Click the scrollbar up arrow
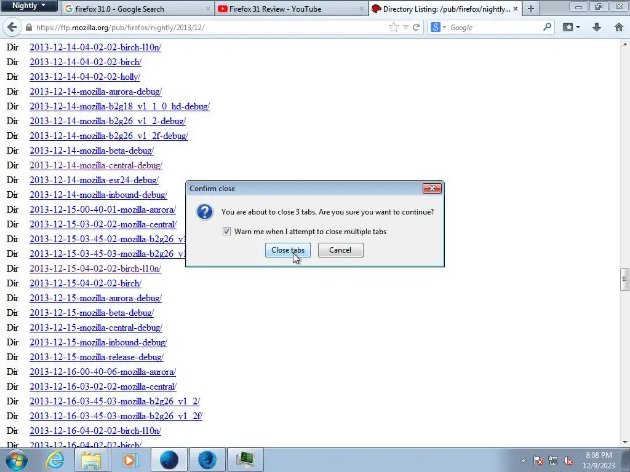The width and height of the screenshot is (630, 472). (624, 44)
